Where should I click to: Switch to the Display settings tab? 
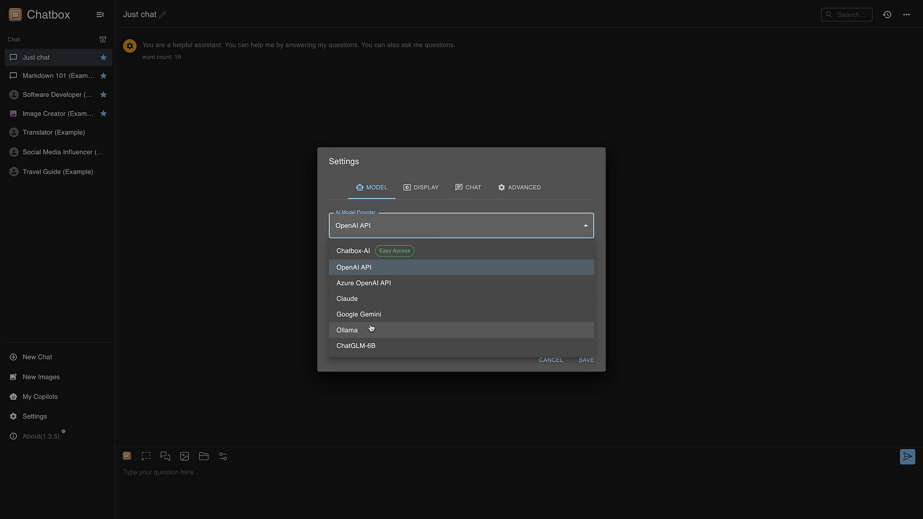coord(421,187)
